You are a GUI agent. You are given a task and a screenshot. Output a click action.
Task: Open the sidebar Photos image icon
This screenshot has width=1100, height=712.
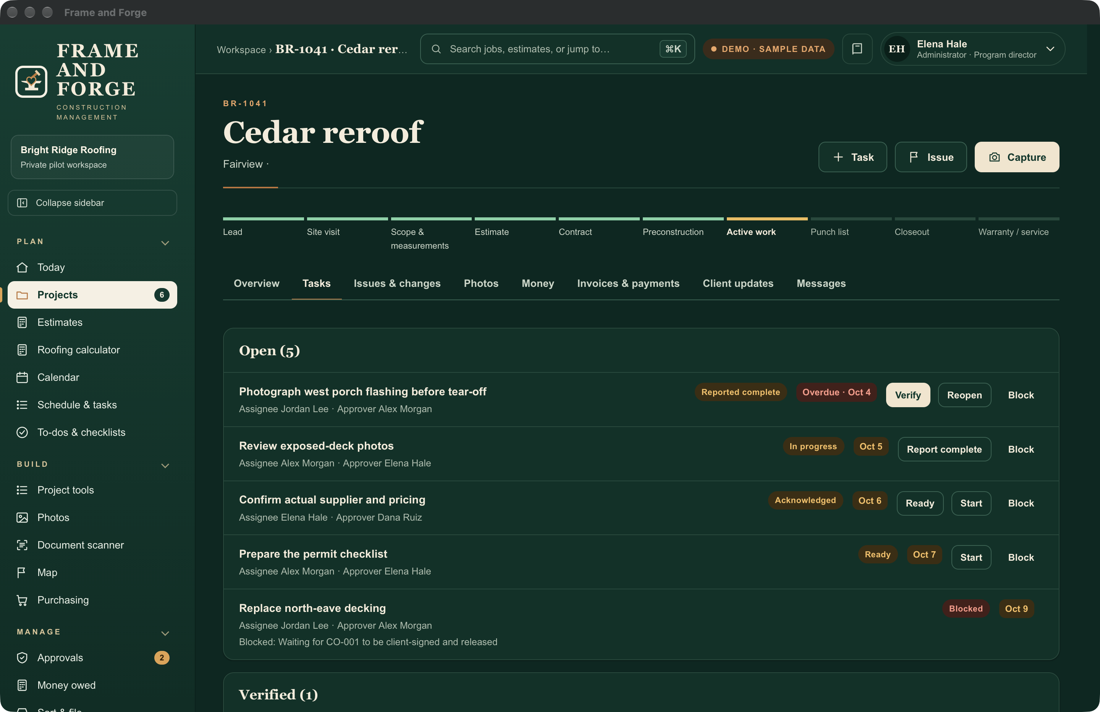(x=22, y=517)
